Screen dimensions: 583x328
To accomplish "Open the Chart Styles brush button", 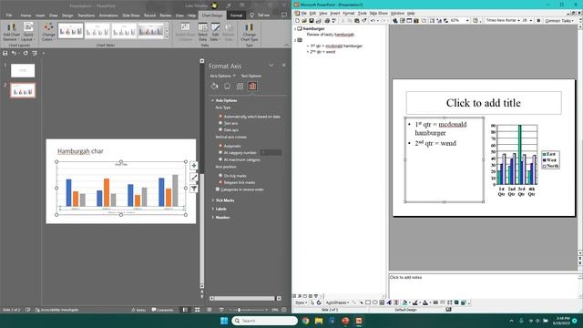I will 194,178.
